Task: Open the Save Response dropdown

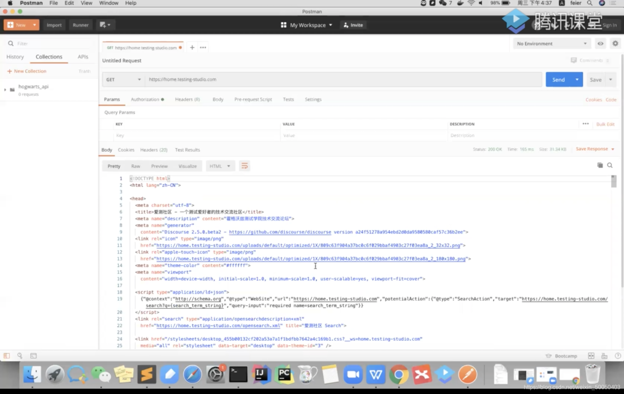Action: coord(595,149)
